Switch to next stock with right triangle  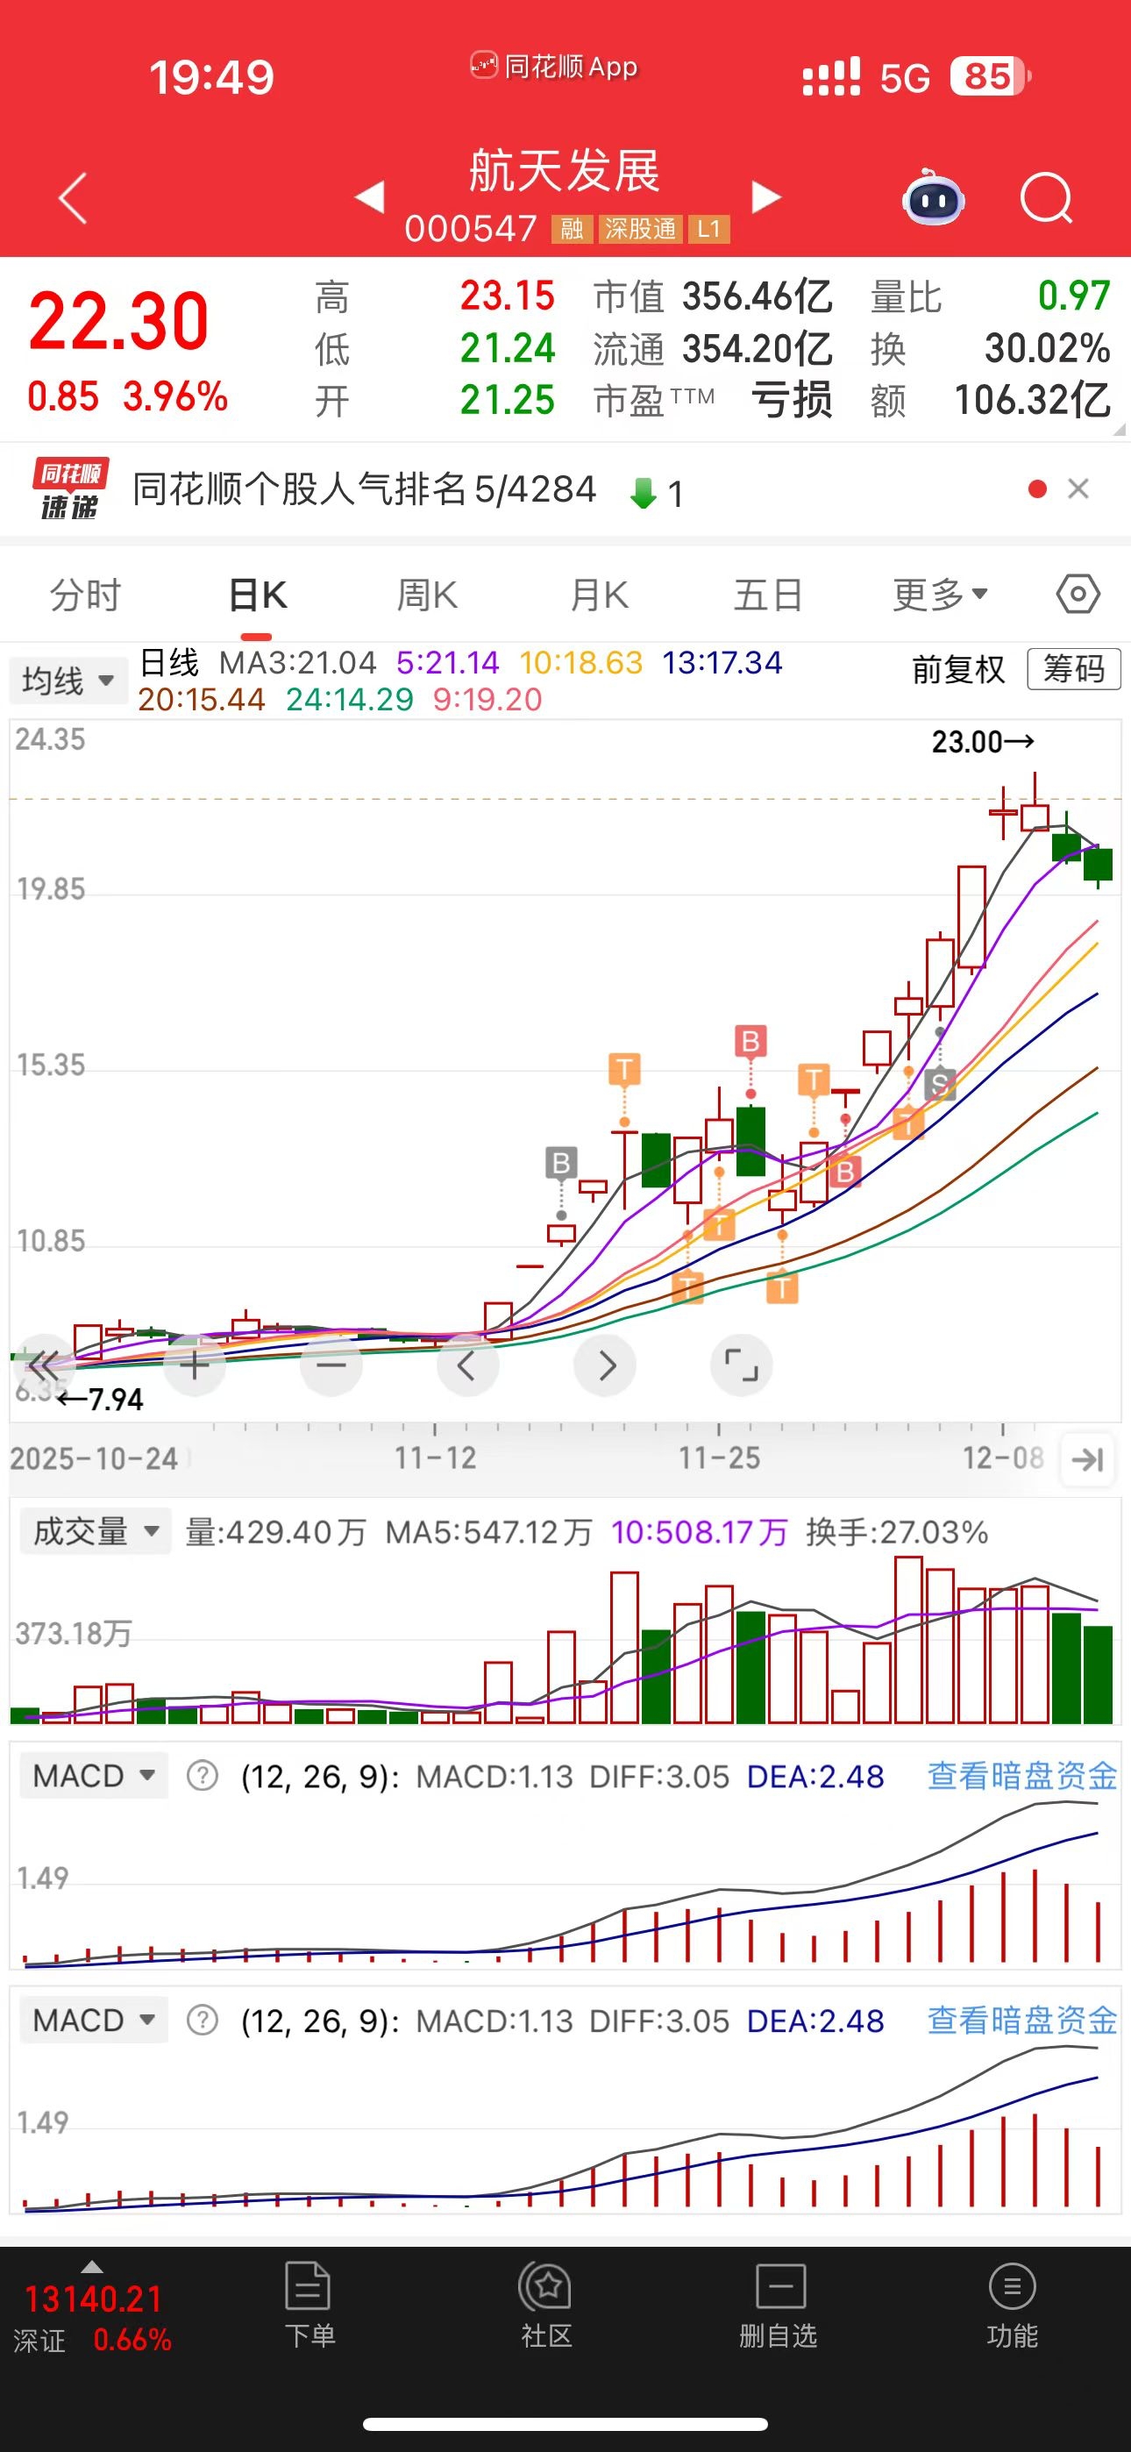[x=765, y=197]
